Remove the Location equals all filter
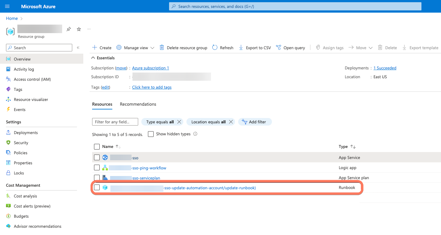 coord(231,122)
